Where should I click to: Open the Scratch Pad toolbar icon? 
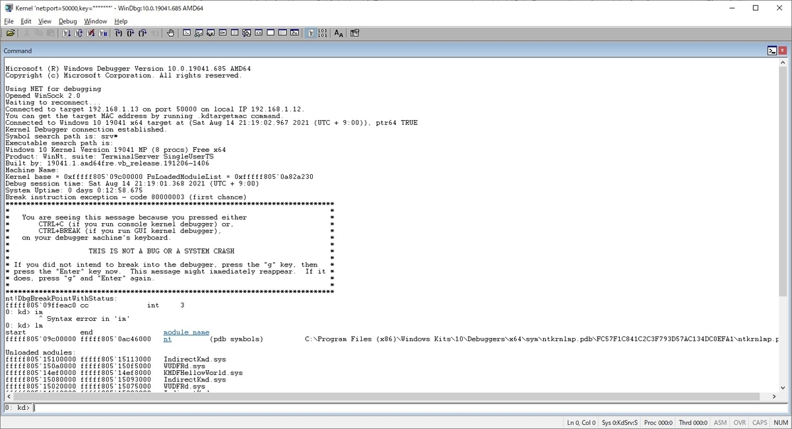pyautogui.click(x=271, y=32)
